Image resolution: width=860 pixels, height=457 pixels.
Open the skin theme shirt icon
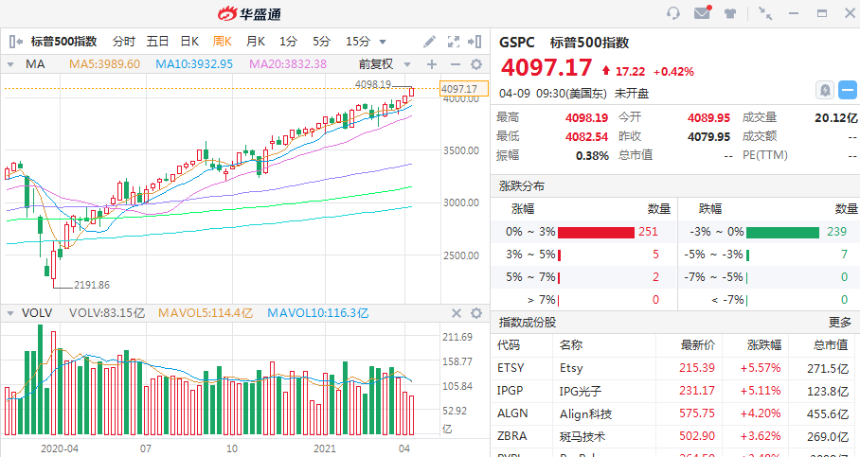pyautogui.click(x=730, y=13)
